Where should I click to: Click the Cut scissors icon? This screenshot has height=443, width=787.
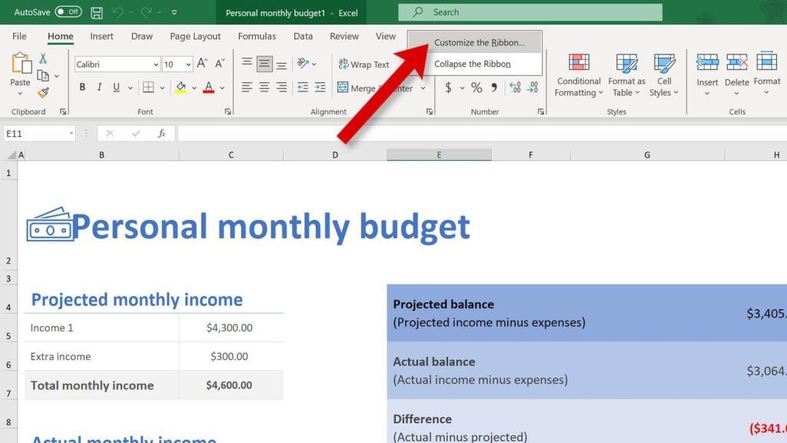[x=43, y=58]
